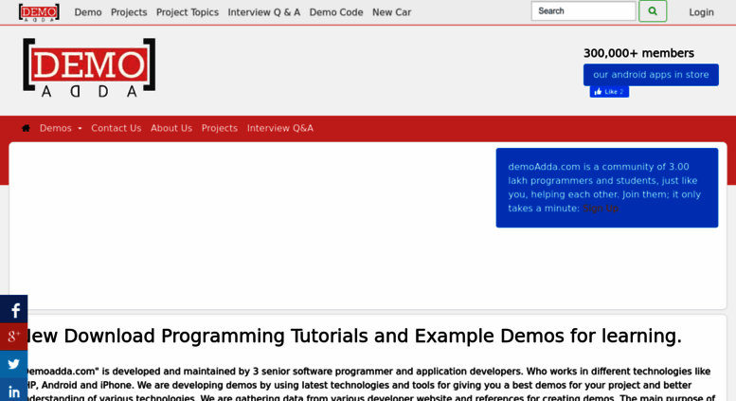Open New Car in top menu
Viewport: 736px width, 401px height.
coord(391,12)
